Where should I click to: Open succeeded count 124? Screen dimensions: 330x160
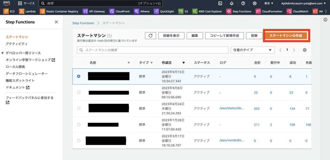(x=292, y=109)
